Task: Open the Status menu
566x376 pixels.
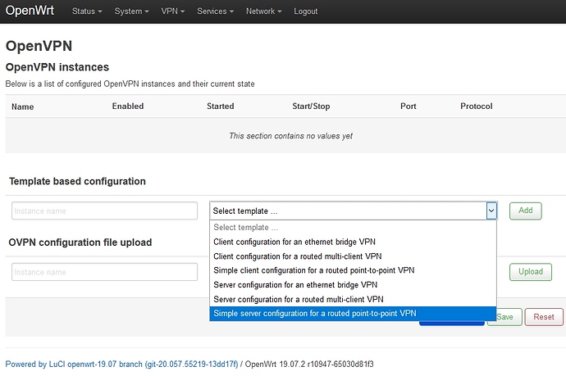Action: (x=87, y=11)
